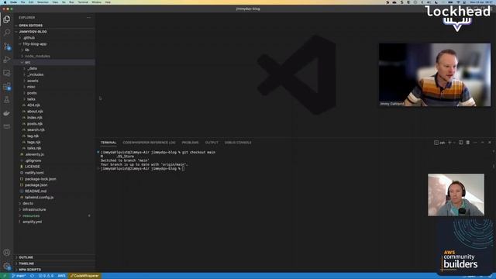Viewport: 496px width, 279px height.
Task: Click the AWS status bar item
Action: [61, 276]
